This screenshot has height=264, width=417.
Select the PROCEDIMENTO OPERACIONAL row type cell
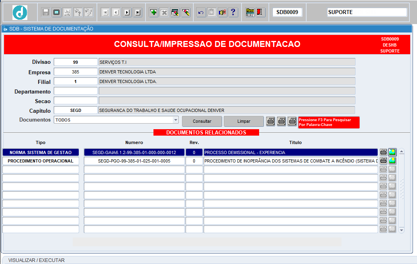[x=41, y=161]
